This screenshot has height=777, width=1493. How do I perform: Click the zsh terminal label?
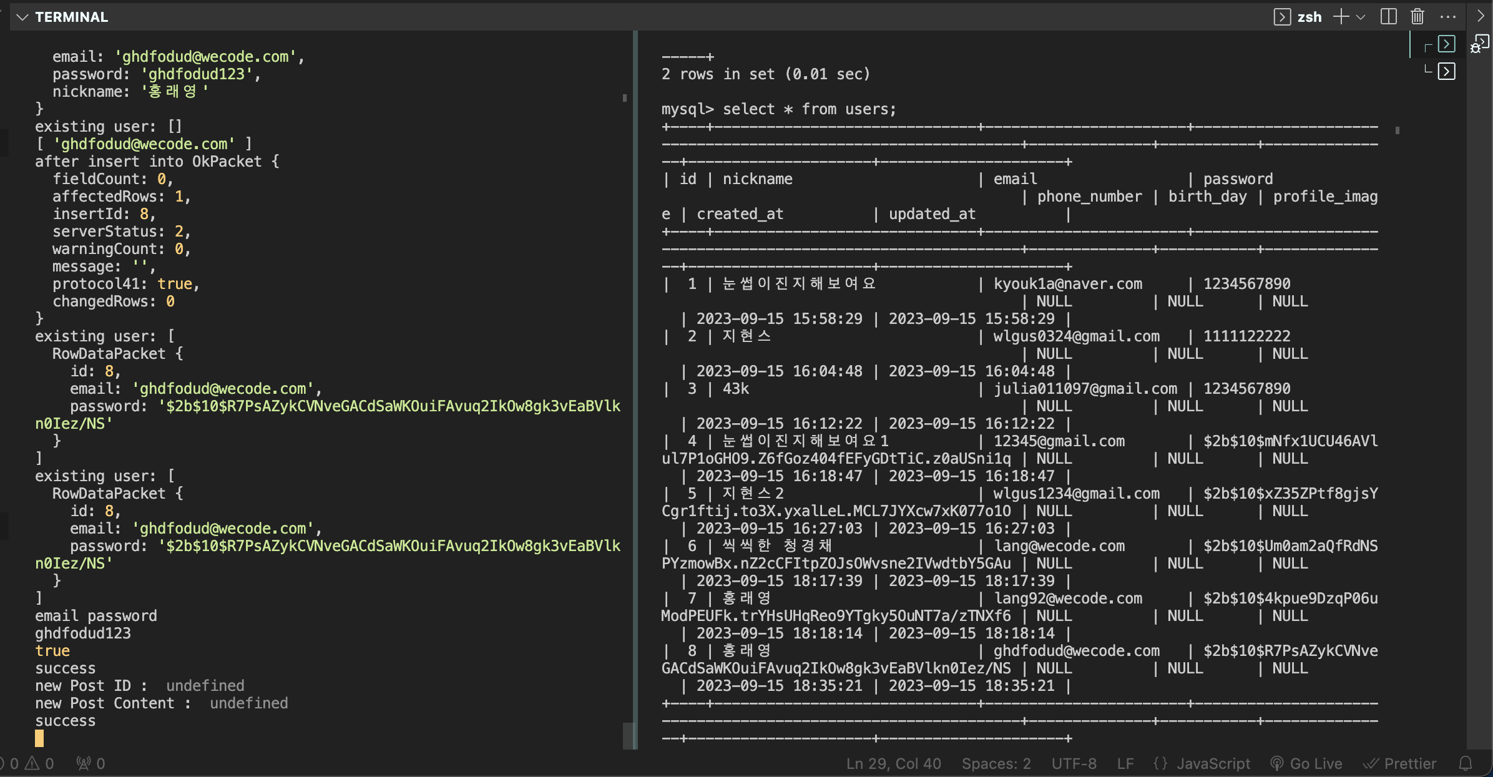pos(1309,17)
